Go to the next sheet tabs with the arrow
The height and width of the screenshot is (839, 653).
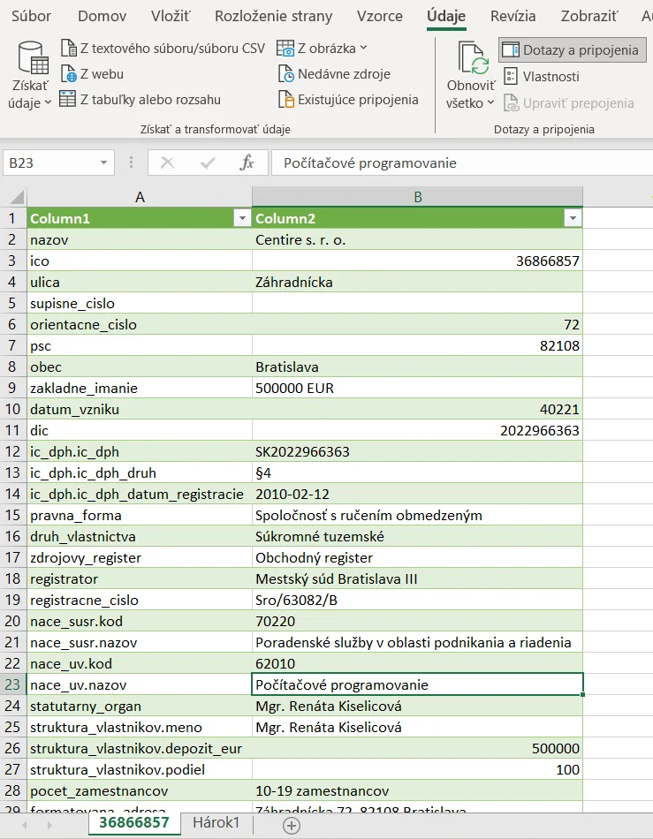click(49, 826)
